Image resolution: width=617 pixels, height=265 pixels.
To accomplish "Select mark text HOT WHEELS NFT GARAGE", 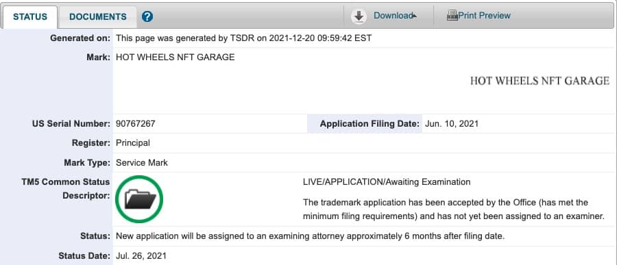I will click(175, 58).
